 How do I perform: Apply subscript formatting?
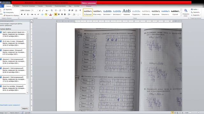[35, 15]
